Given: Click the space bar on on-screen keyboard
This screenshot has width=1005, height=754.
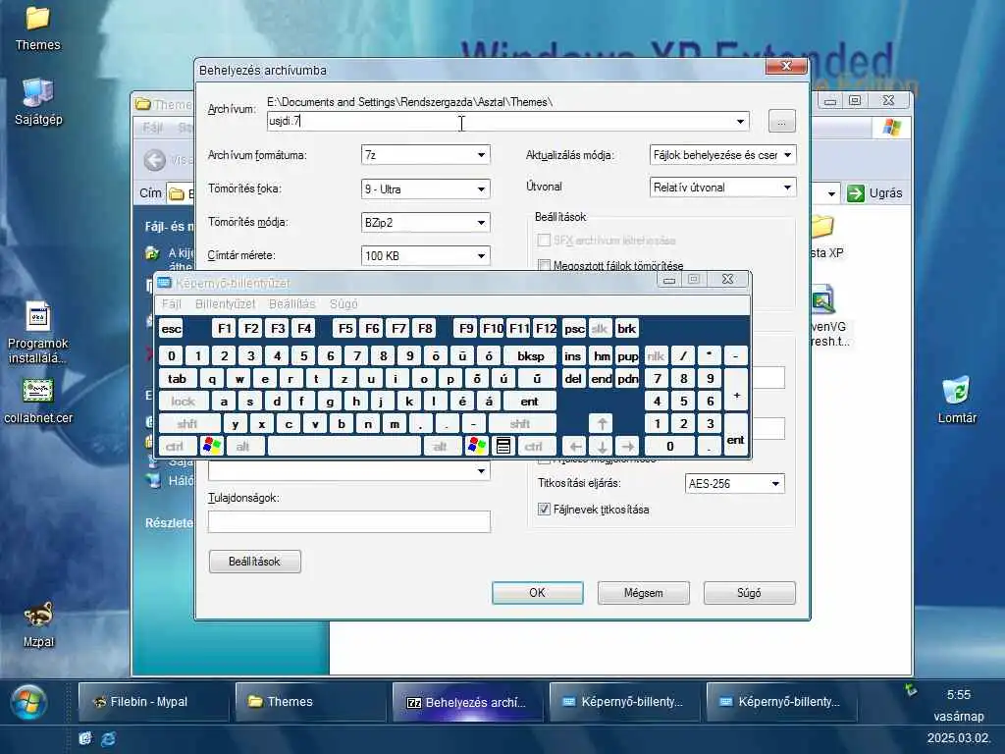Looking at the screenshot, I should point(344,447).
